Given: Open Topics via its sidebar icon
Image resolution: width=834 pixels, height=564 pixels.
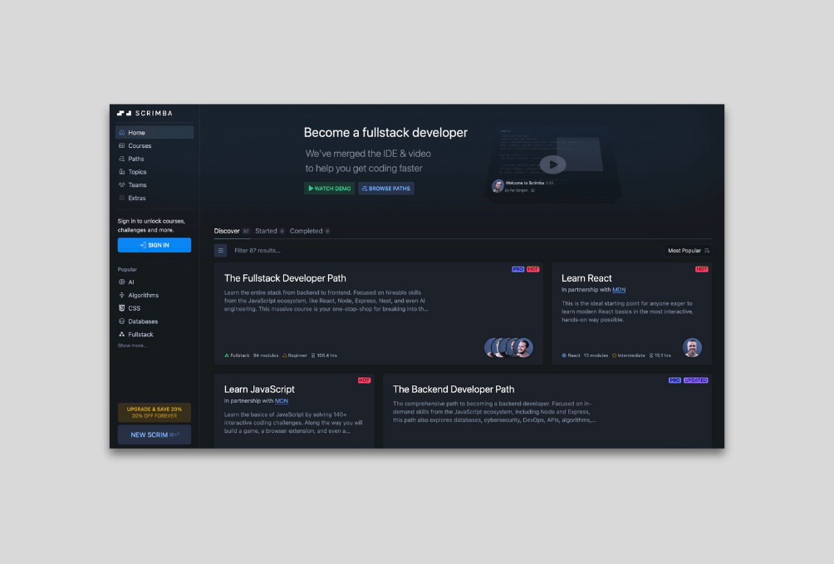Looking at the screenshot, I should click(122, 172).
